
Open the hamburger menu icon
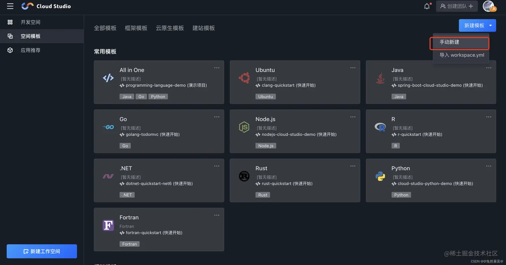(x=10, y=6)
